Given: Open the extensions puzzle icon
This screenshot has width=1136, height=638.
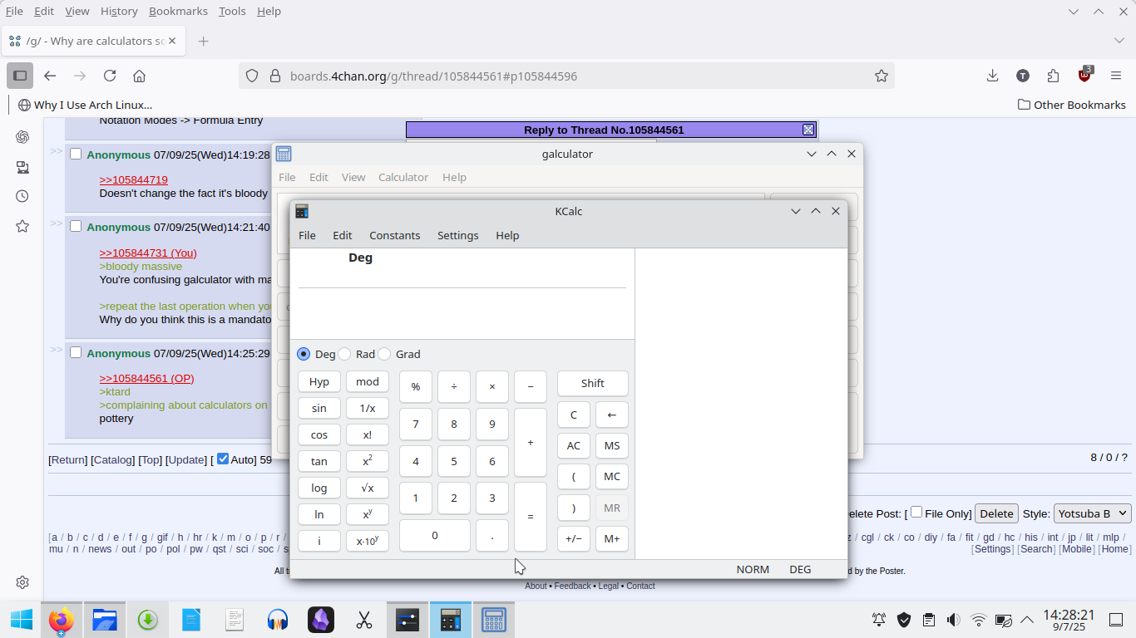Looking at the screenshot, I should [1054, 76].
